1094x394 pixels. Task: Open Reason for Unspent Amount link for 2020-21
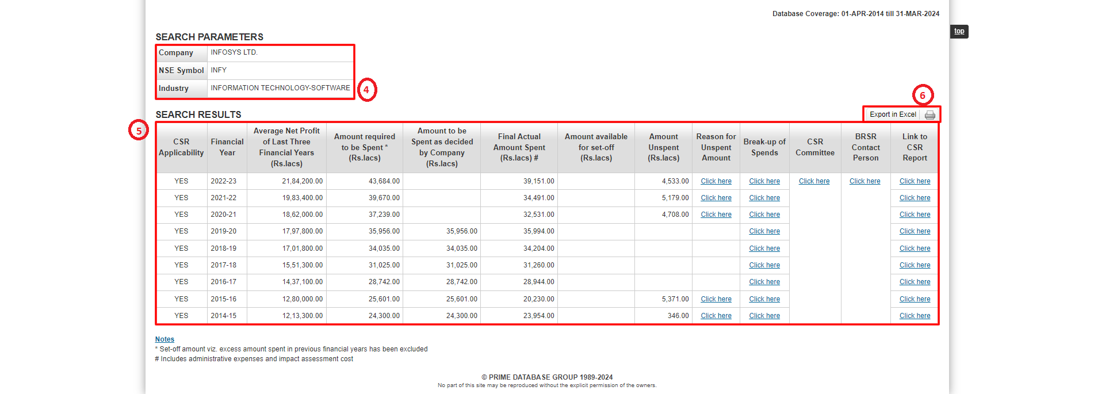pyautogui.click(x=716, y=215)
